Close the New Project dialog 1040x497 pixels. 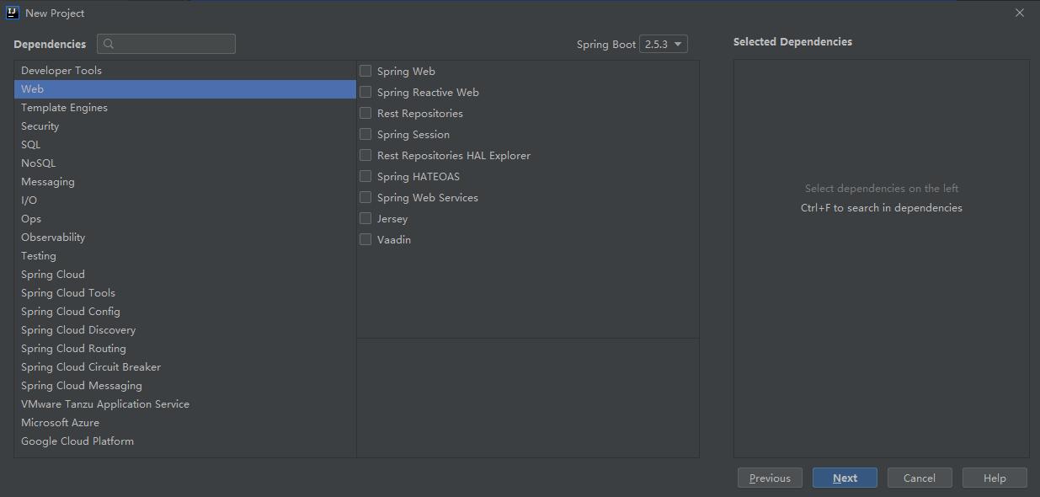(1020, 13)
